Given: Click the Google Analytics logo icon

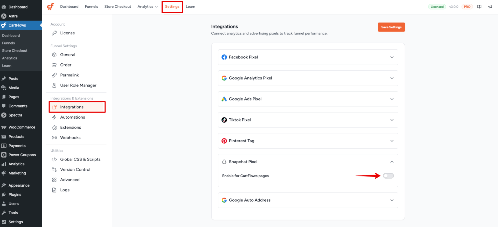Looking at the screenshot, I should coord(224,78).
